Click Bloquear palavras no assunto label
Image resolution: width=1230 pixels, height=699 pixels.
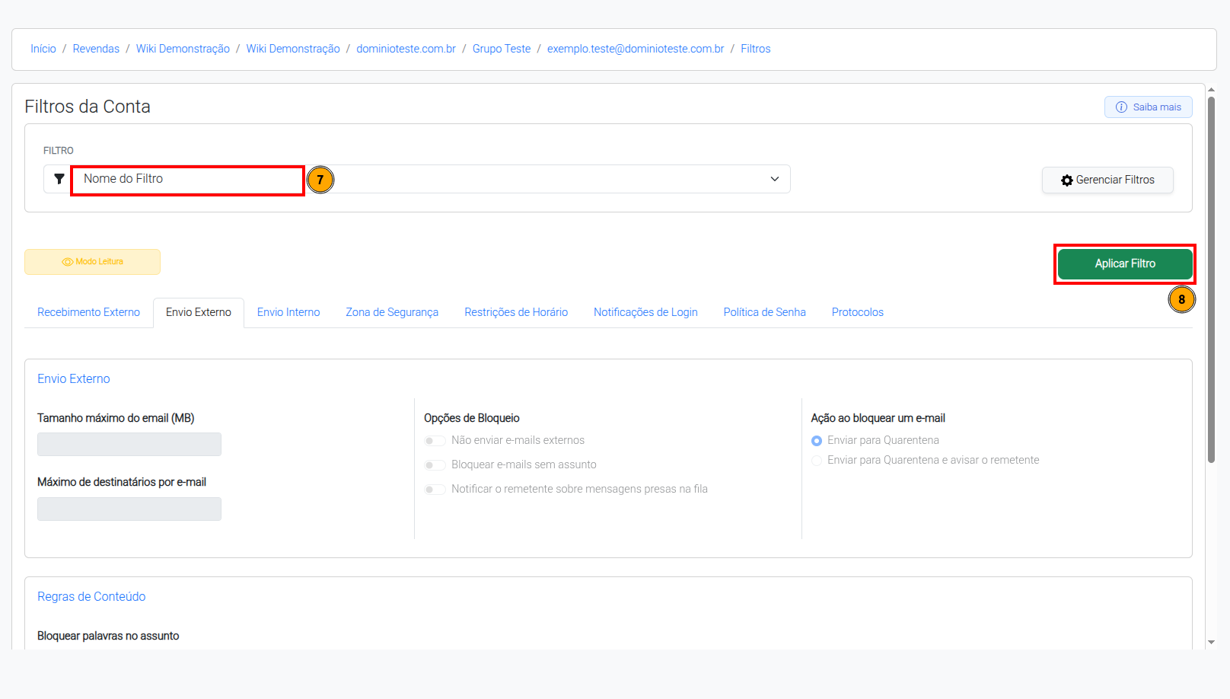point(108,636)
